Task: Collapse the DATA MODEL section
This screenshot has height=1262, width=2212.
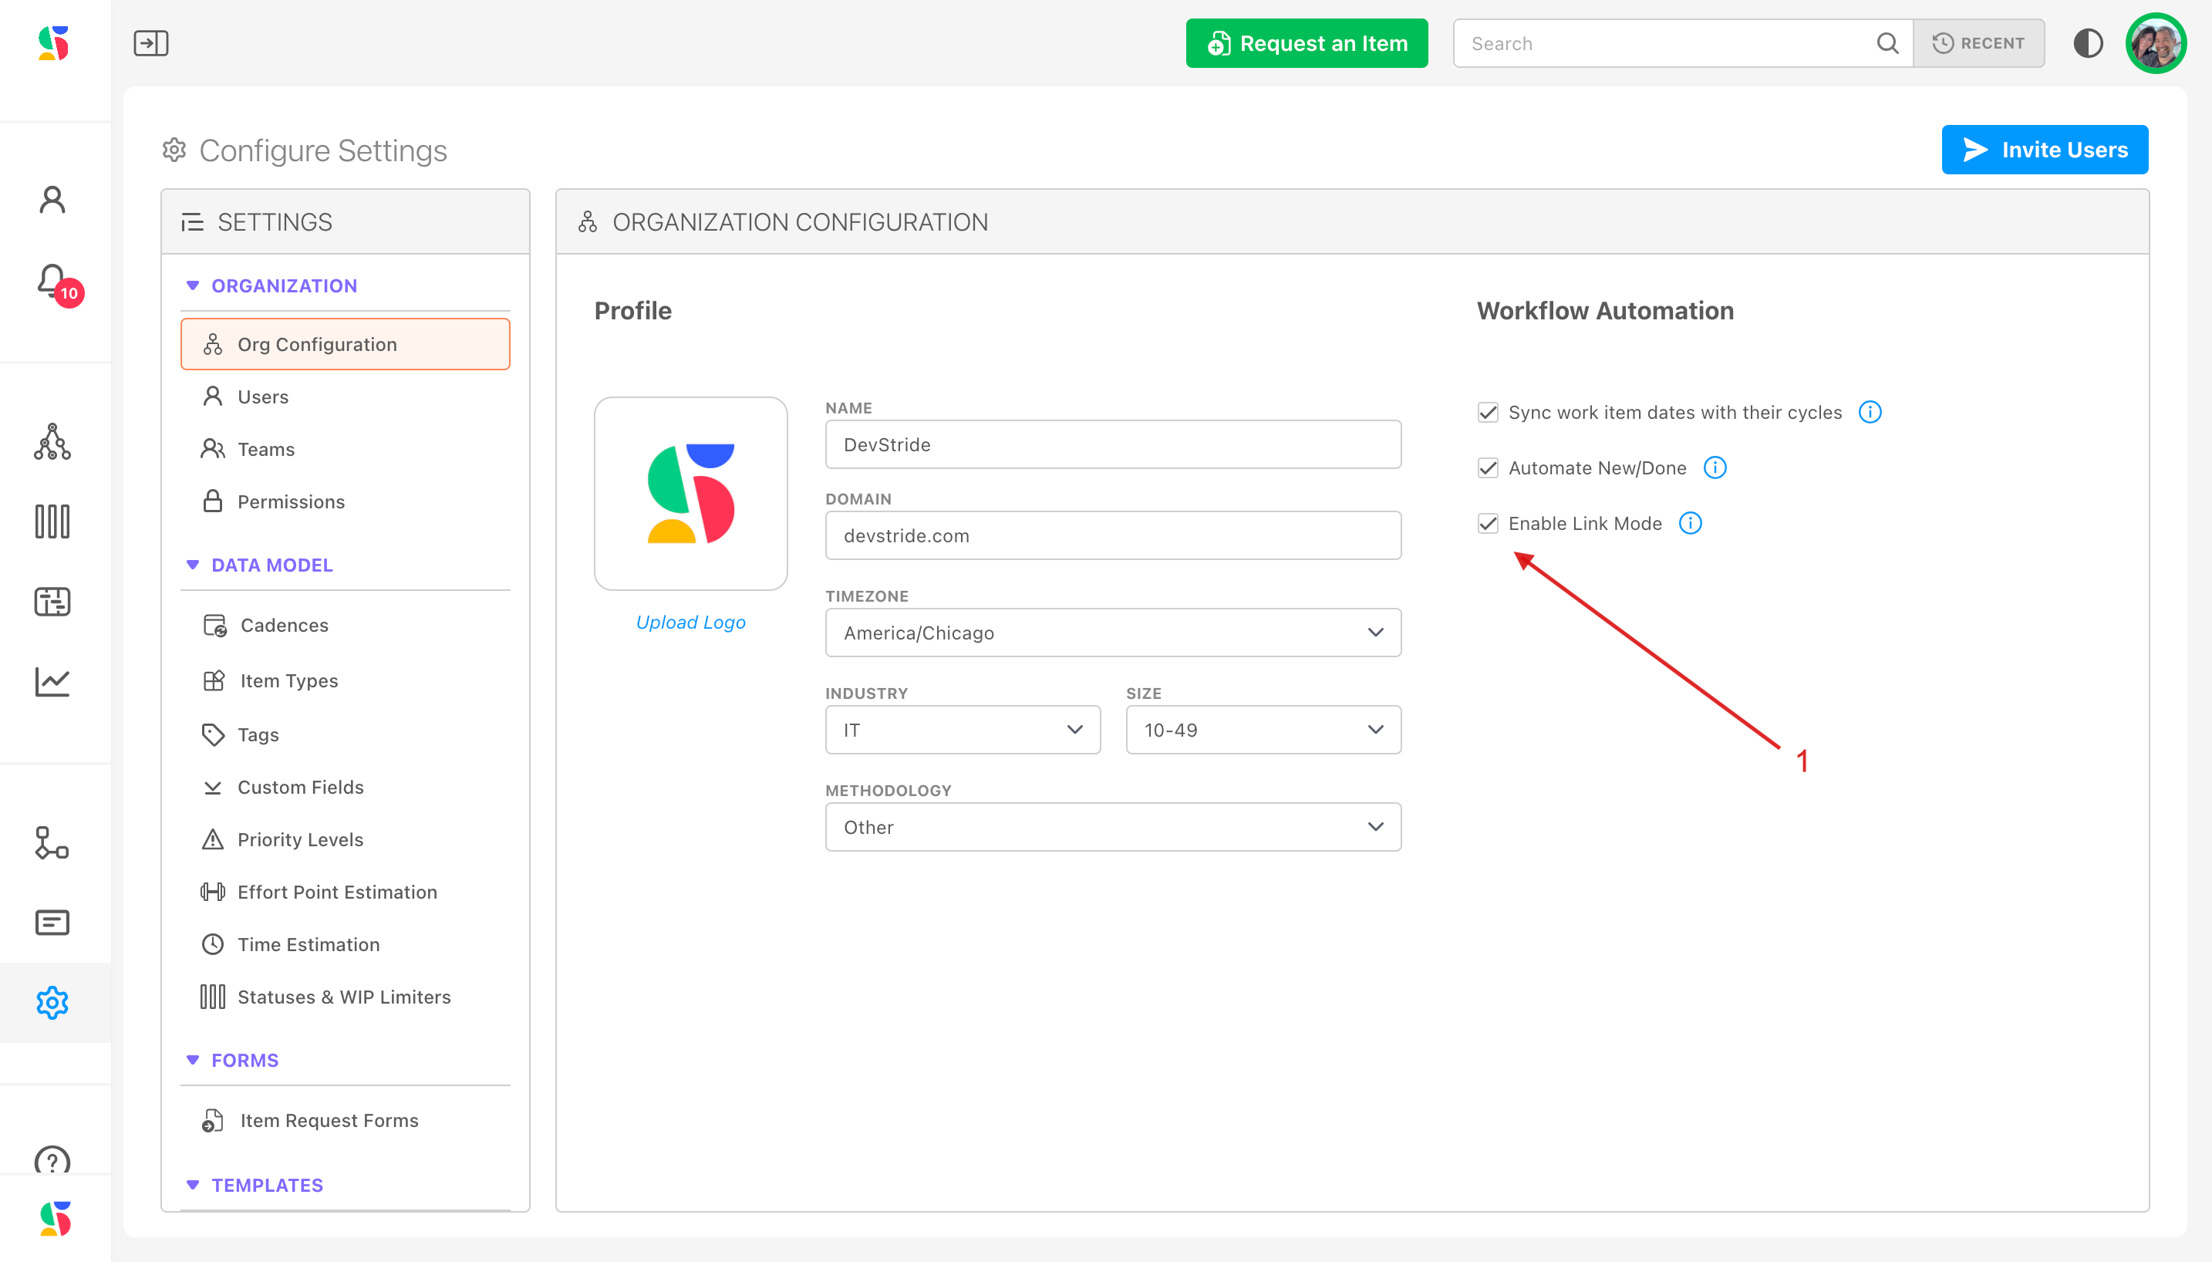Action: point(192,565)
